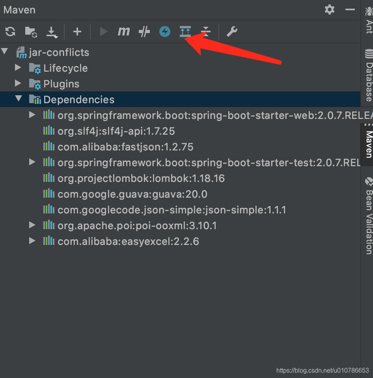Image resolution: width=373 pixels, height=378 pixels.
Task: Click library icon beside json-simple
Action: [49, 209]
